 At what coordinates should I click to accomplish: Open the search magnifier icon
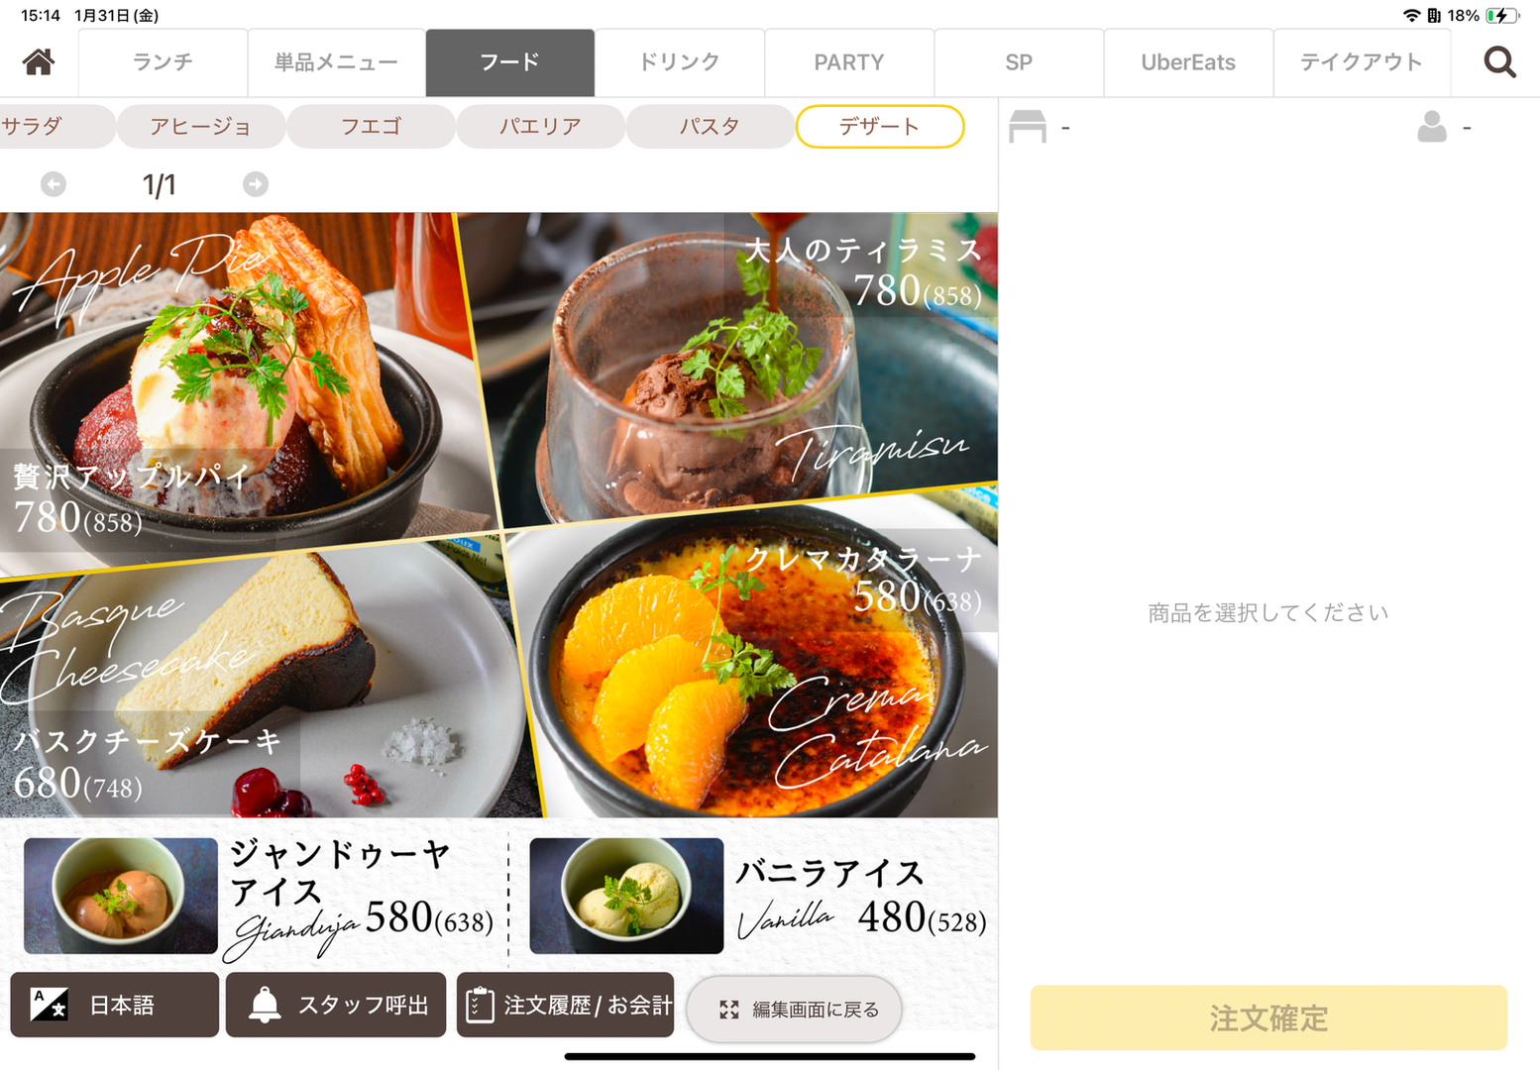point(1499,62)
